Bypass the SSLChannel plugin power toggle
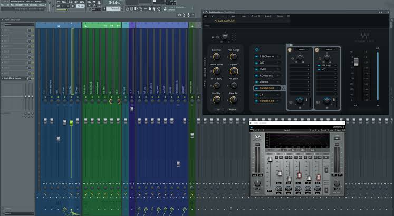The height and width of the screenshot is (216, 394). coord(256,57)
